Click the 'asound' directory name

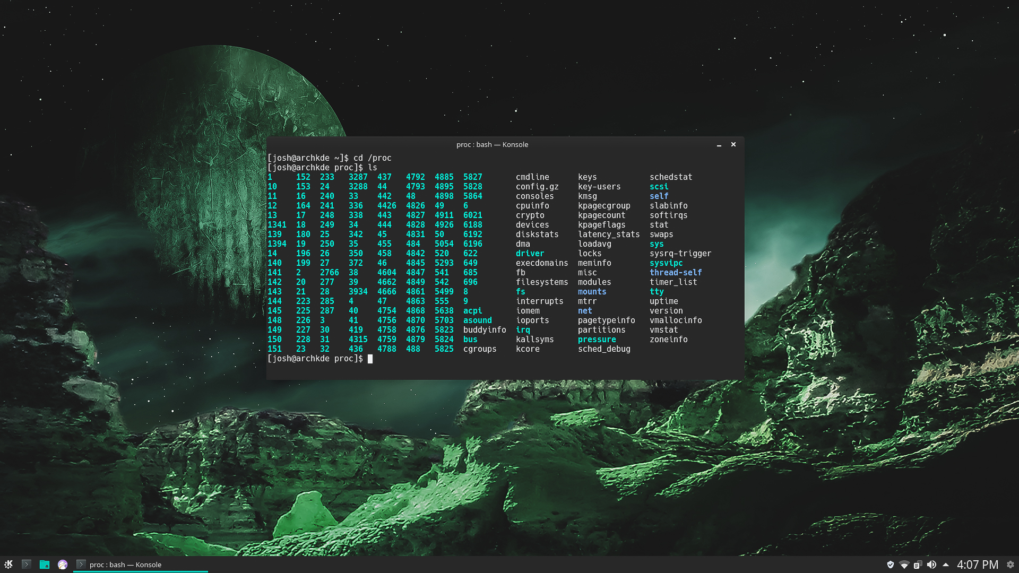click(x=477, y=320)
